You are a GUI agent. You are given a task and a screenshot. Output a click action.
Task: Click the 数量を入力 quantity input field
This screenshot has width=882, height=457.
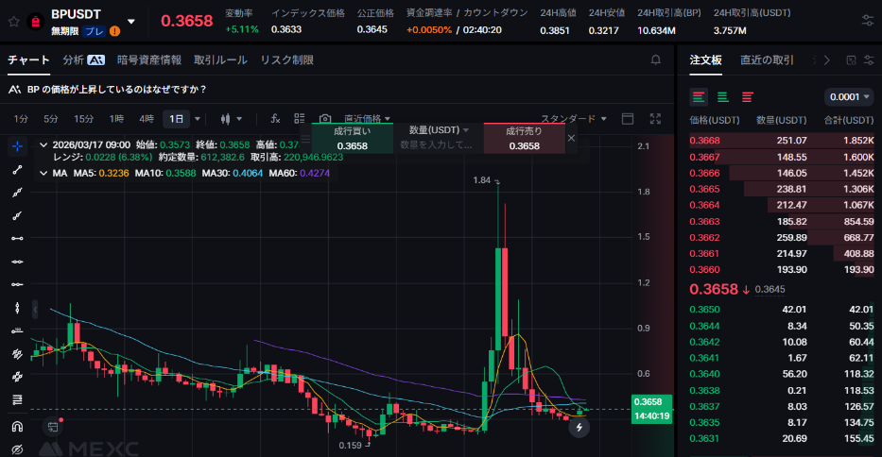tap(436, 145)
